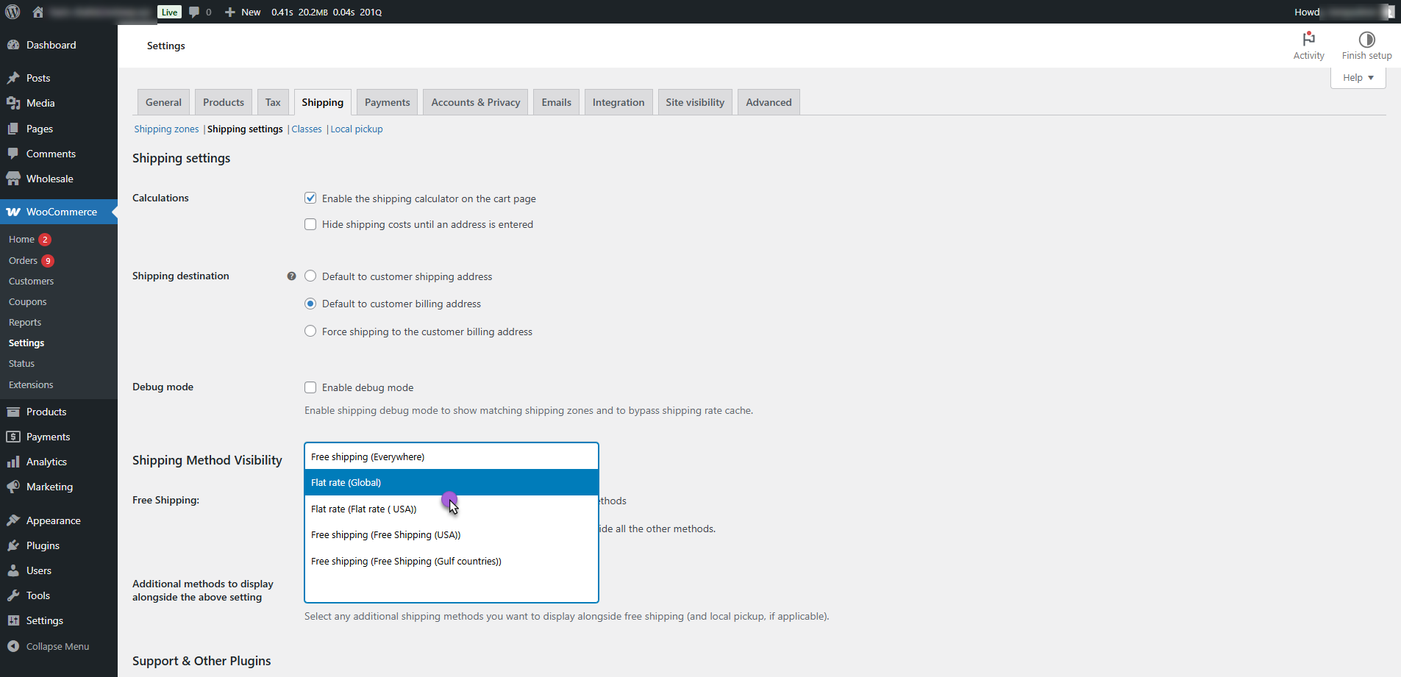This screenshot has height=677, width=1401.
Task: Choose Free shipping (Free Shipping (USA)) option
Action: coord(452,534)
